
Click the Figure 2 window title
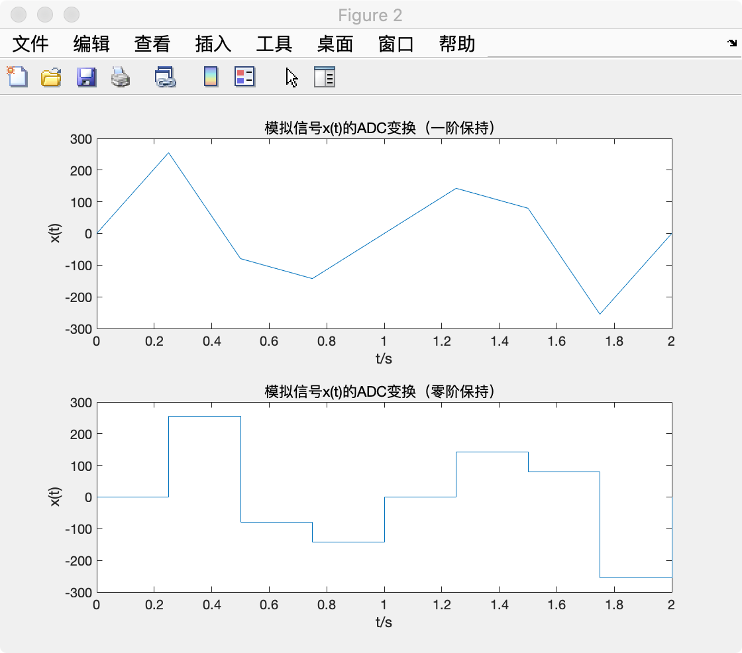[x=370, y=15]
